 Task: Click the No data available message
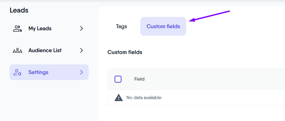pos(144,98)
